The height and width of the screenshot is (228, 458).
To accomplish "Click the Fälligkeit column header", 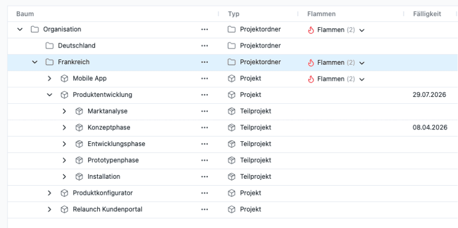I will click(427, 14).
